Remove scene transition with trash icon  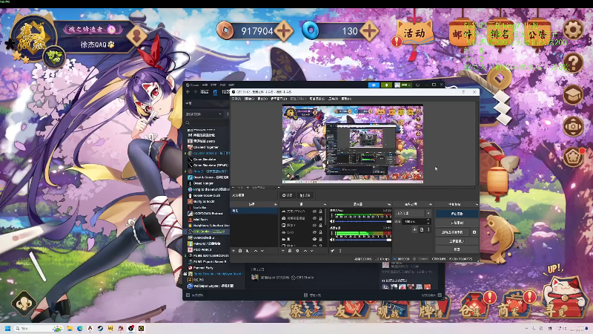pos(422,229)
